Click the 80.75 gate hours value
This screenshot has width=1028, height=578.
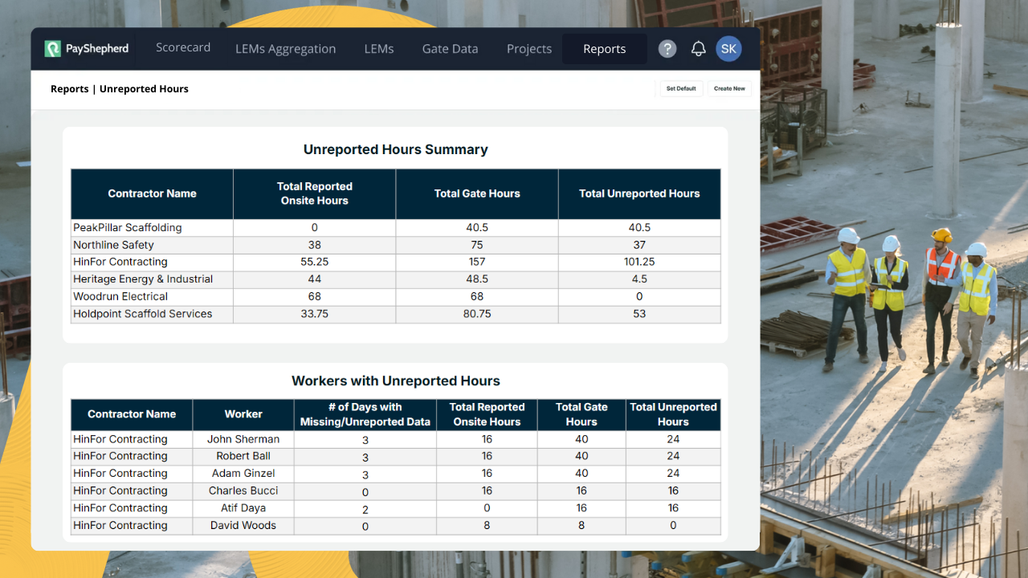[x=477, y=314]
